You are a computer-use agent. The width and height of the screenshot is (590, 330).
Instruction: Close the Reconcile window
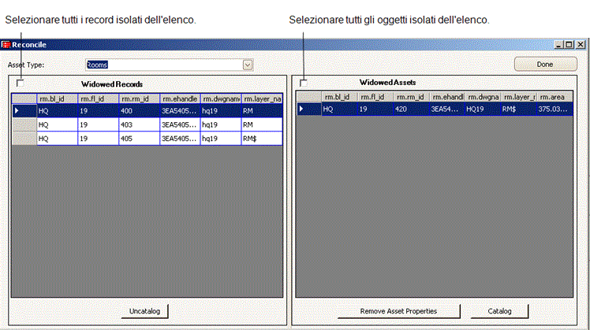[x=581, y=45]
